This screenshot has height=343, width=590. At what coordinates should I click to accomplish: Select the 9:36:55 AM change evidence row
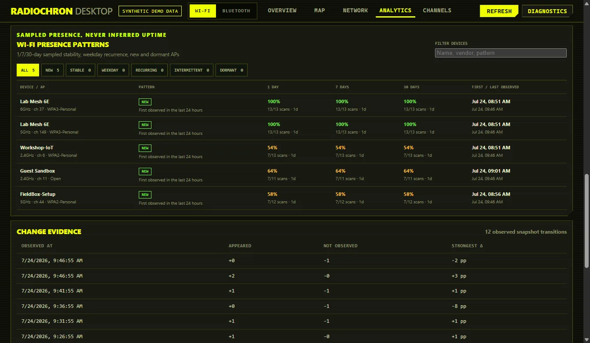coord(291,307)
